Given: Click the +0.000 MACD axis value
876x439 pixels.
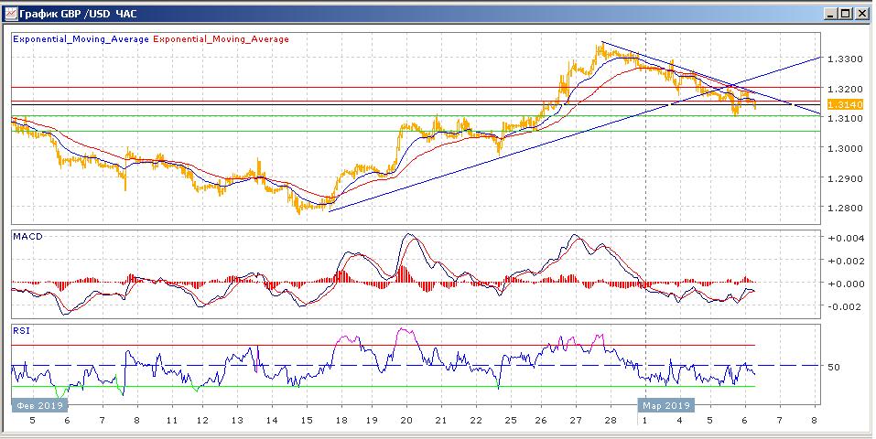Looking at the screenshot, I should (845, 284).
